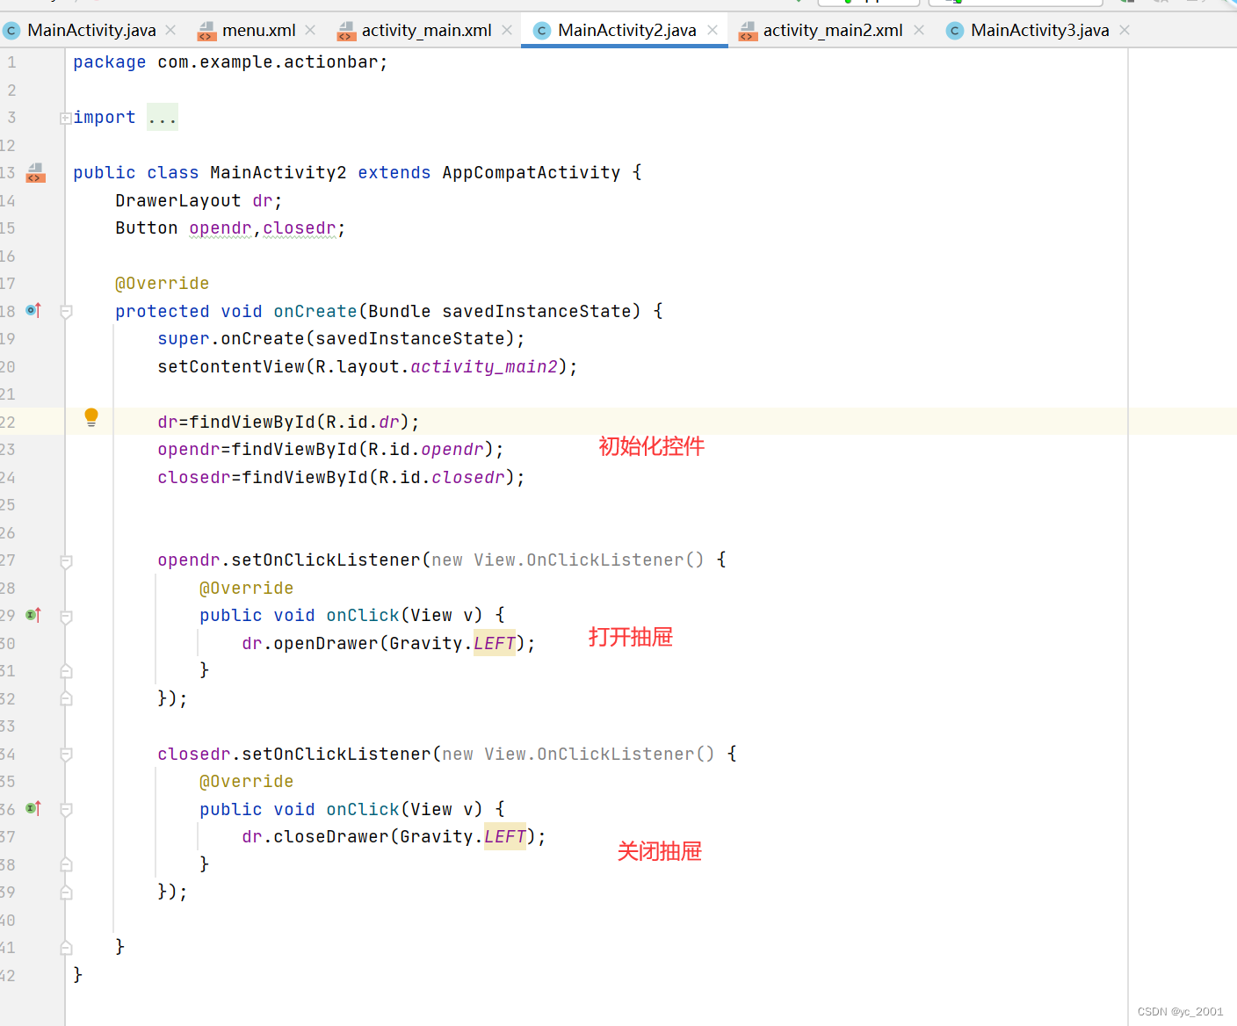Click the Java class icon on MainActivity.java tab

click(11, 29)
